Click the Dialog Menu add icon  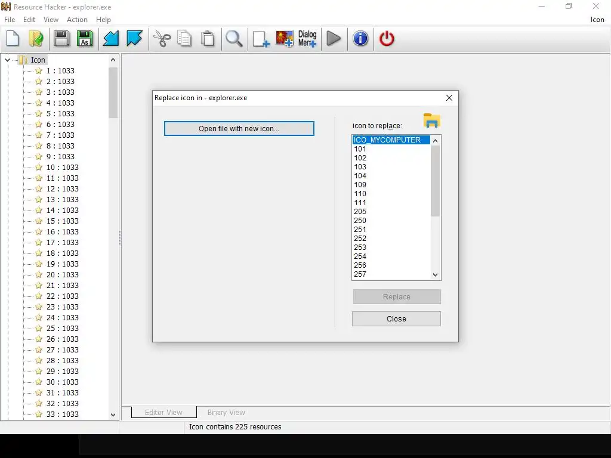pyautogui.click(x=307, y=39)
